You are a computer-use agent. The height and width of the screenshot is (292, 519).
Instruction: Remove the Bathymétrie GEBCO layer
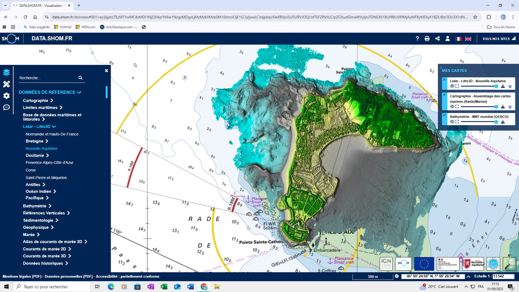tap(444, 115)
